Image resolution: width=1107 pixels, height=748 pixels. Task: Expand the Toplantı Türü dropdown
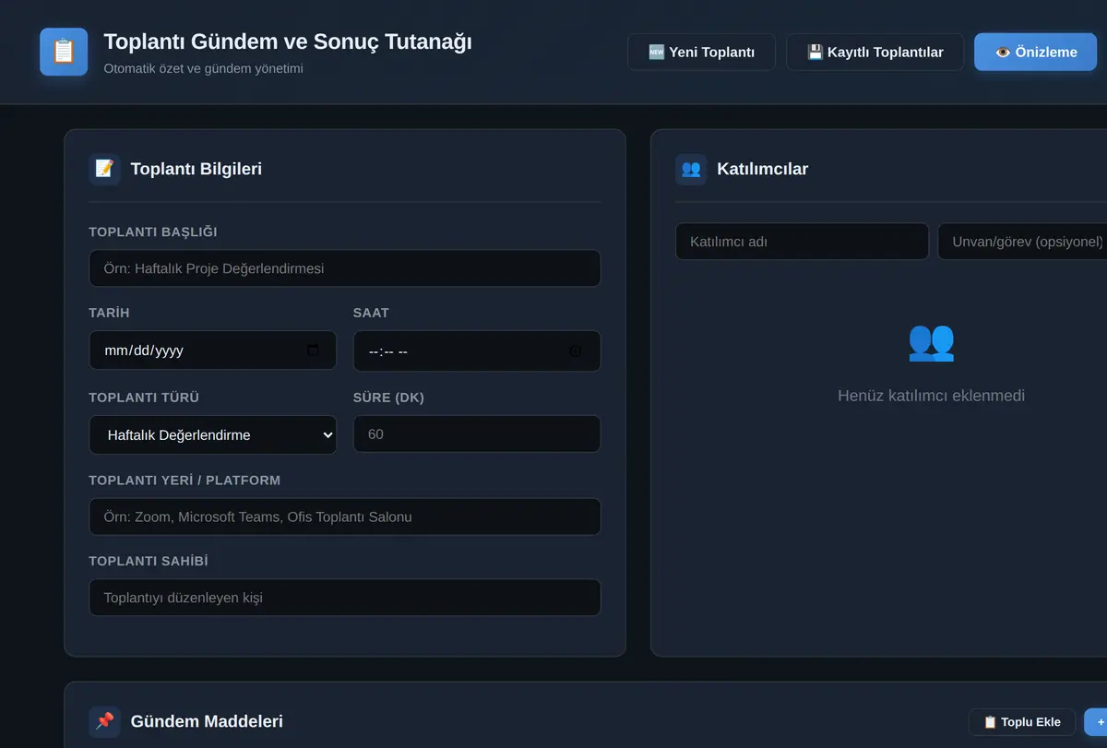click(213, 434)
